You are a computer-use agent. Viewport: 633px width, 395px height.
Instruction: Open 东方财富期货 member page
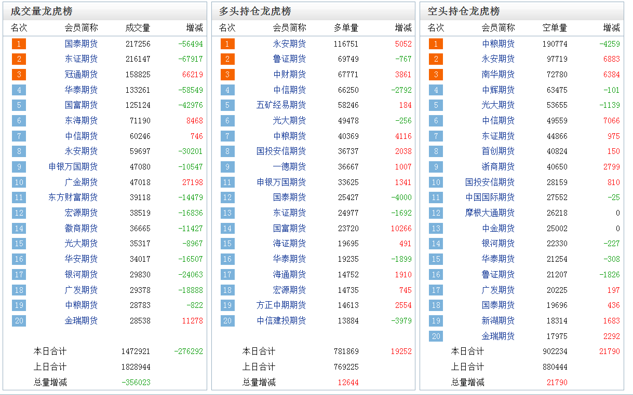tap(73, 198)
